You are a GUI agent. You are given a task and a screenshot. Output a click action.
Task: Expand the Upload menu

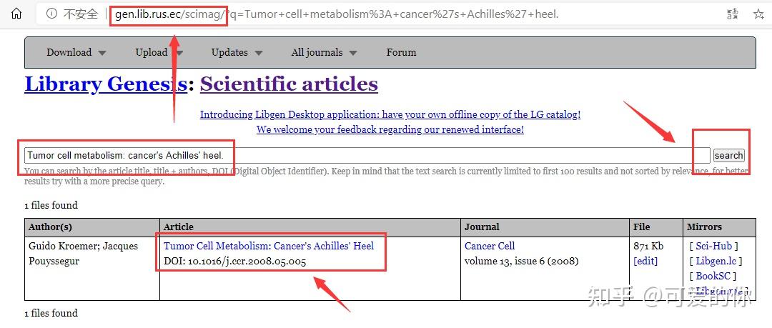[x=159, y=52]
